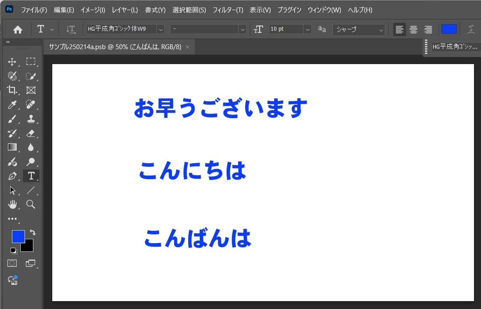Select the Quick Selection tool
The image size is (481, 309).
coord(12,76)
